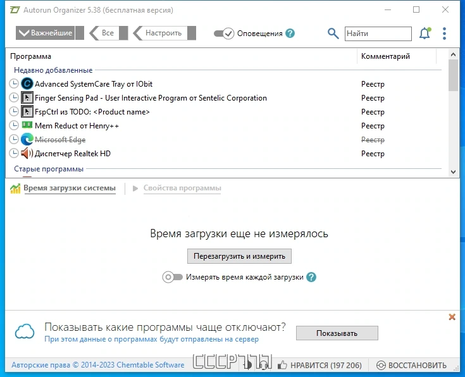
Task: Click the НРАВИТСЯ (197 206) button
Action: tap(319, 365)
